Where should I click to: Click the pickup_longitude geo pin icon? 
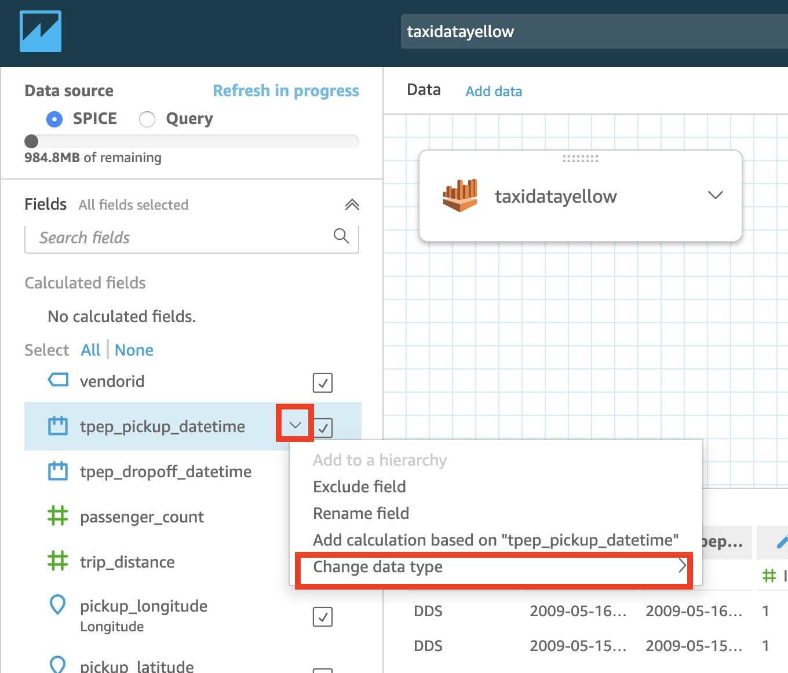tap(58, 605)
